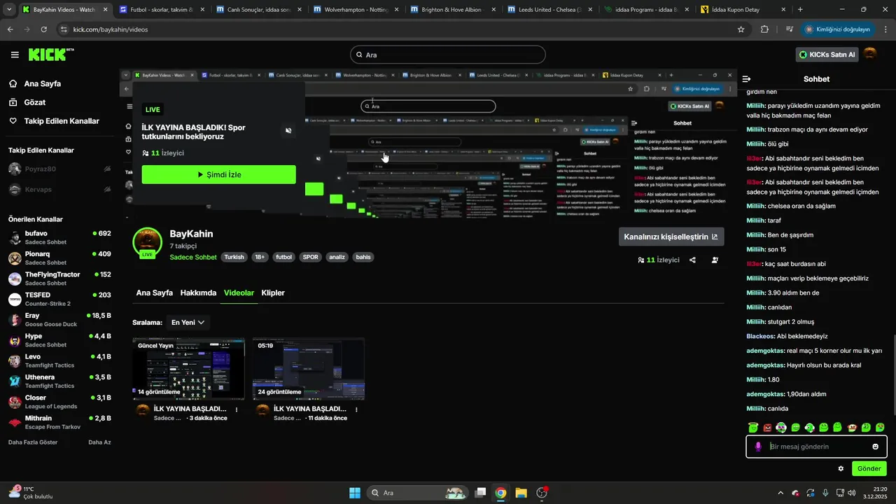Open chat settings gear icon
This screenshot has height=504, width=896.
[841, 468]
